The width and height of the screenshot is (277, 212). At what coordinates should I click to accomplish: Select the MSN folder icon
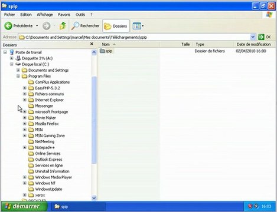[31, 130]
